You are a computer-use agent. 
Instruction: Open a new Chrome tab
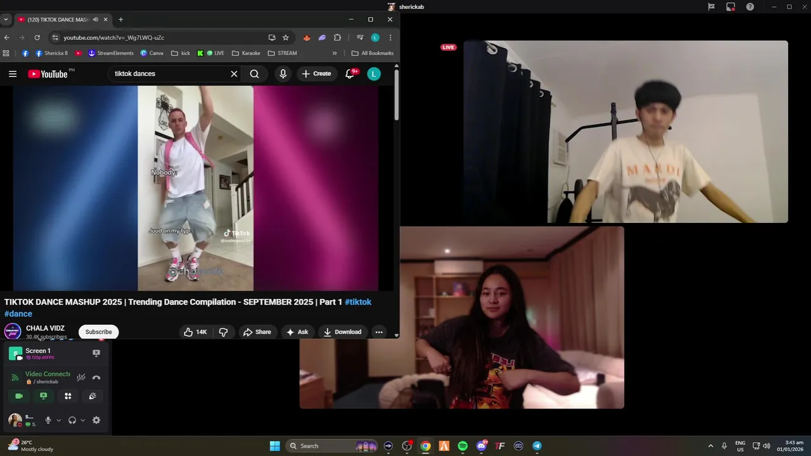(x=121, y=20)
